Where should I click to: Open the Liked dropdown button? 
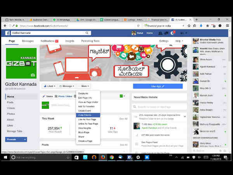point(50,86)
